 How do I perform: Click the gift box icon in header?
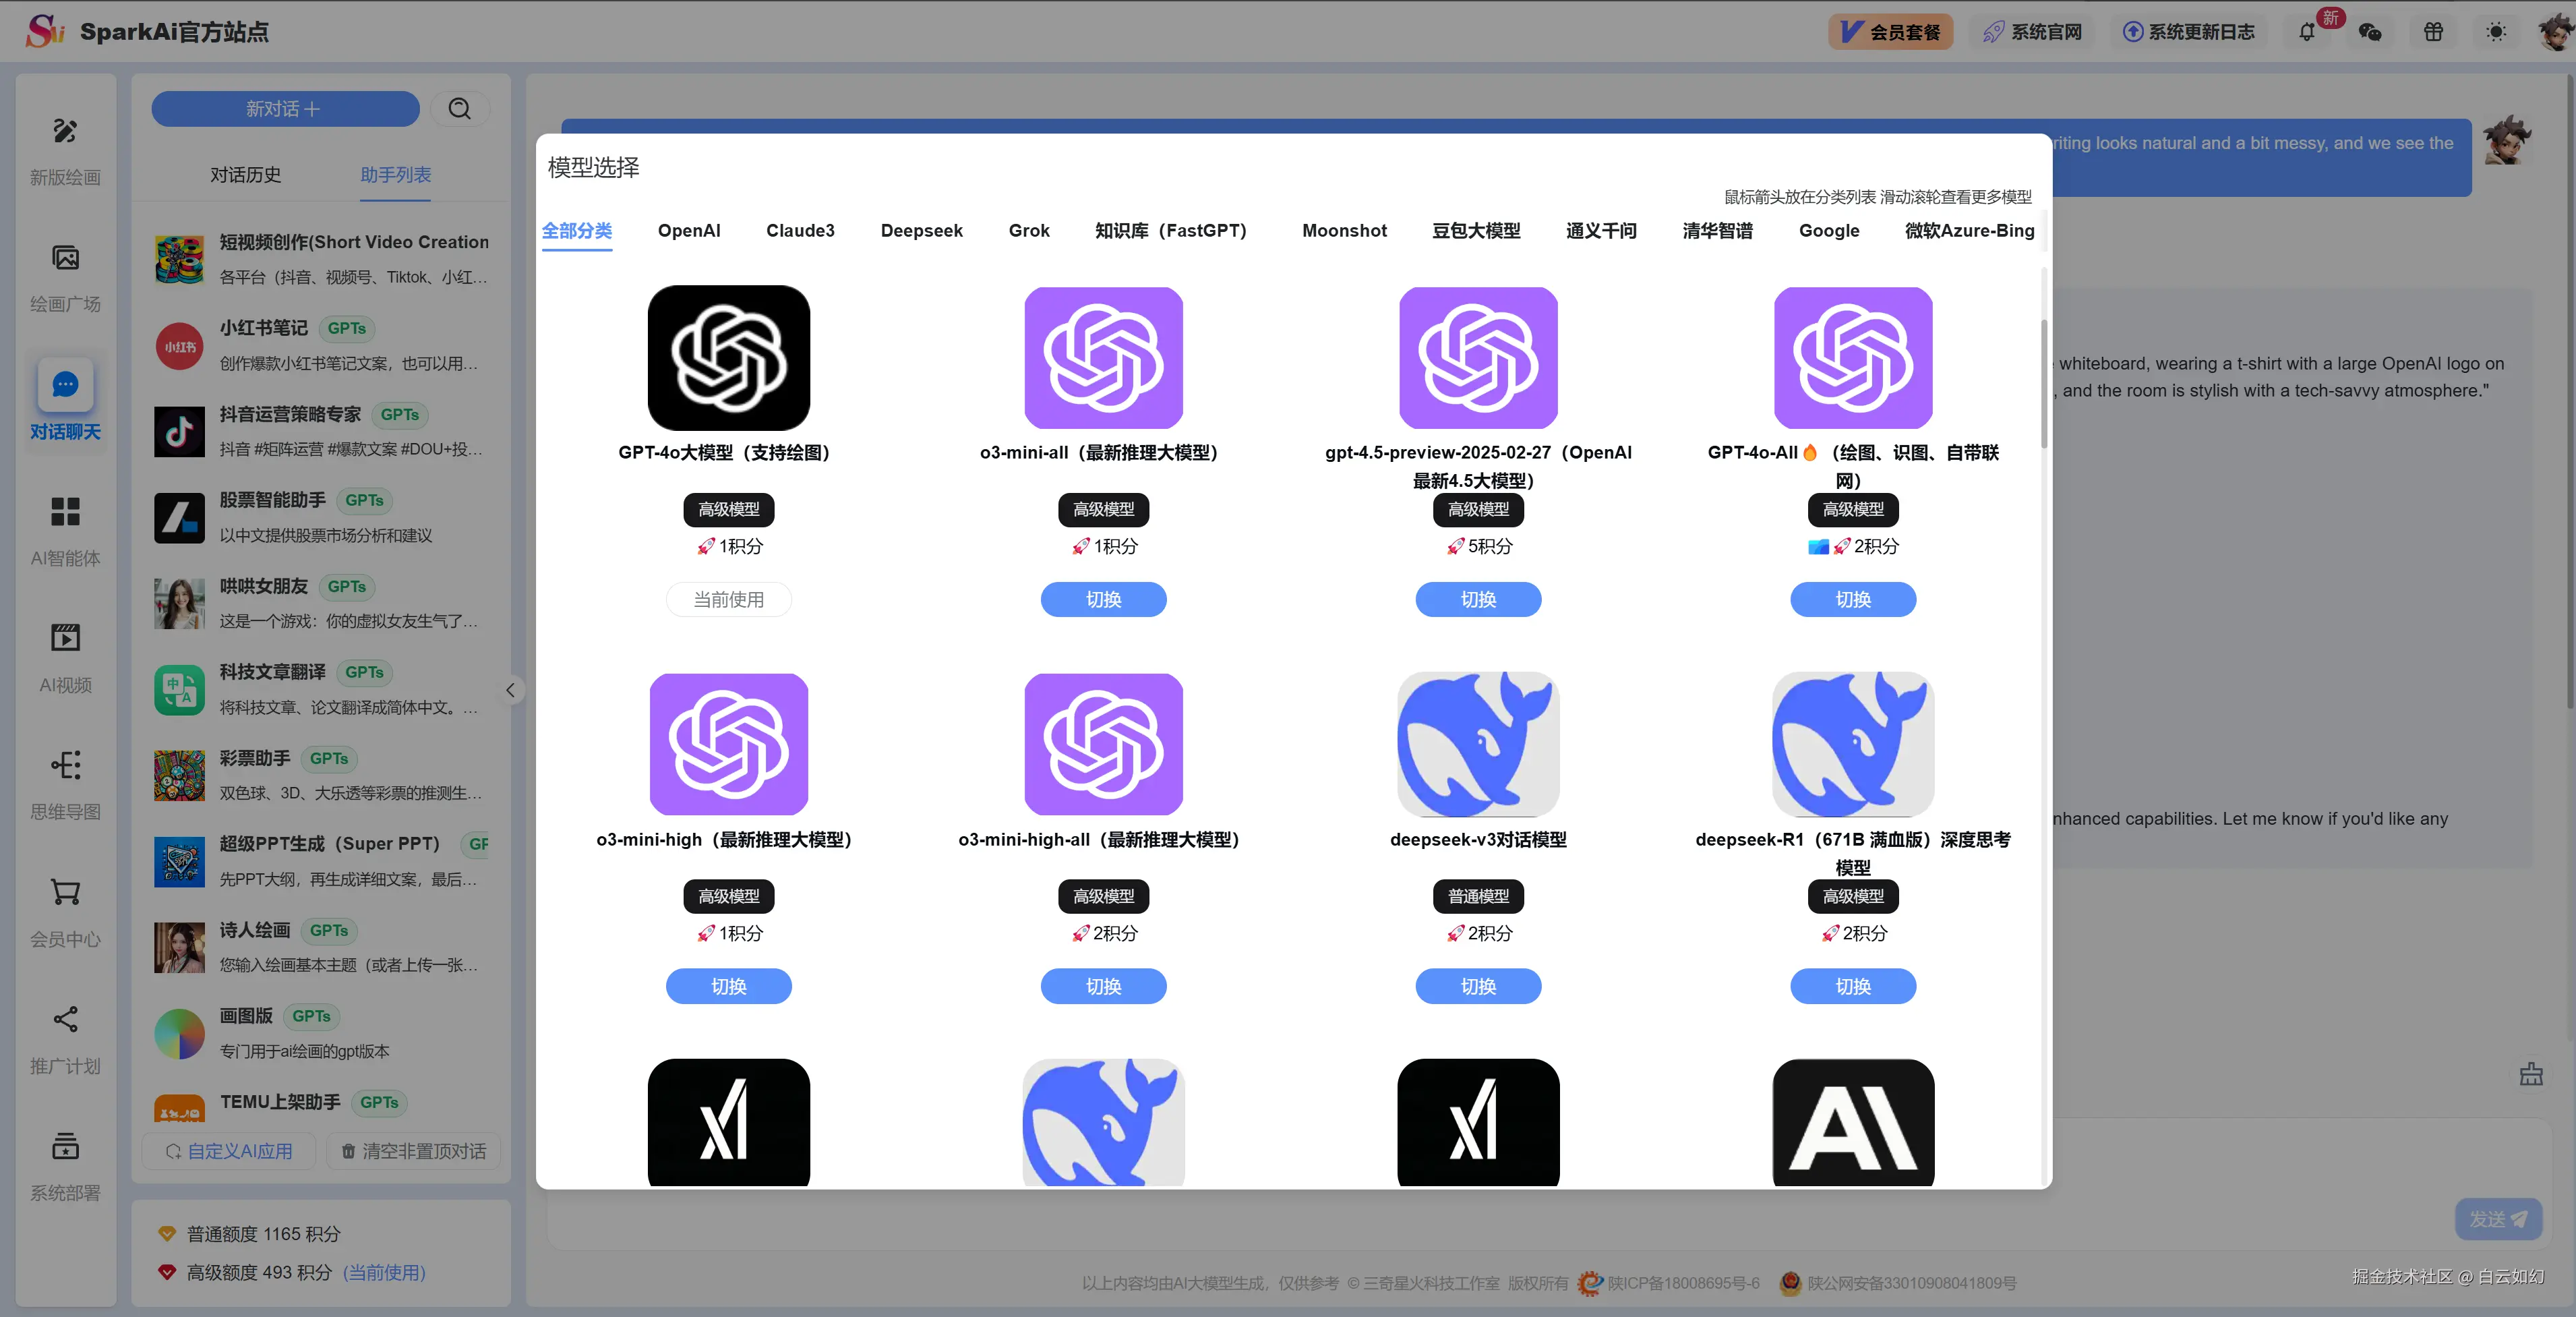[x=2433, y=32]
